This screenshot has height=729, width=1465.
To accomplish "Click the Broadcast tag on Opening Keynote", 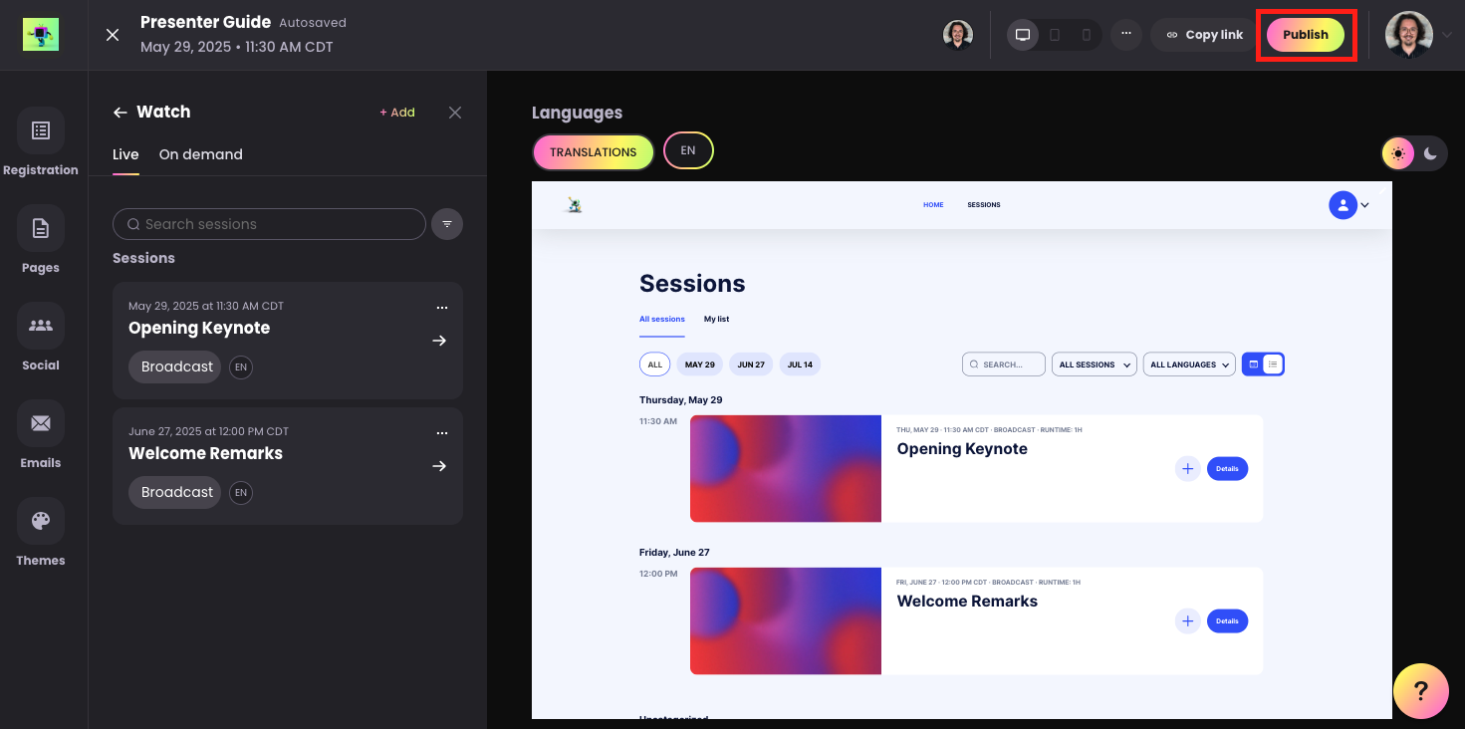I will point(175,366).
